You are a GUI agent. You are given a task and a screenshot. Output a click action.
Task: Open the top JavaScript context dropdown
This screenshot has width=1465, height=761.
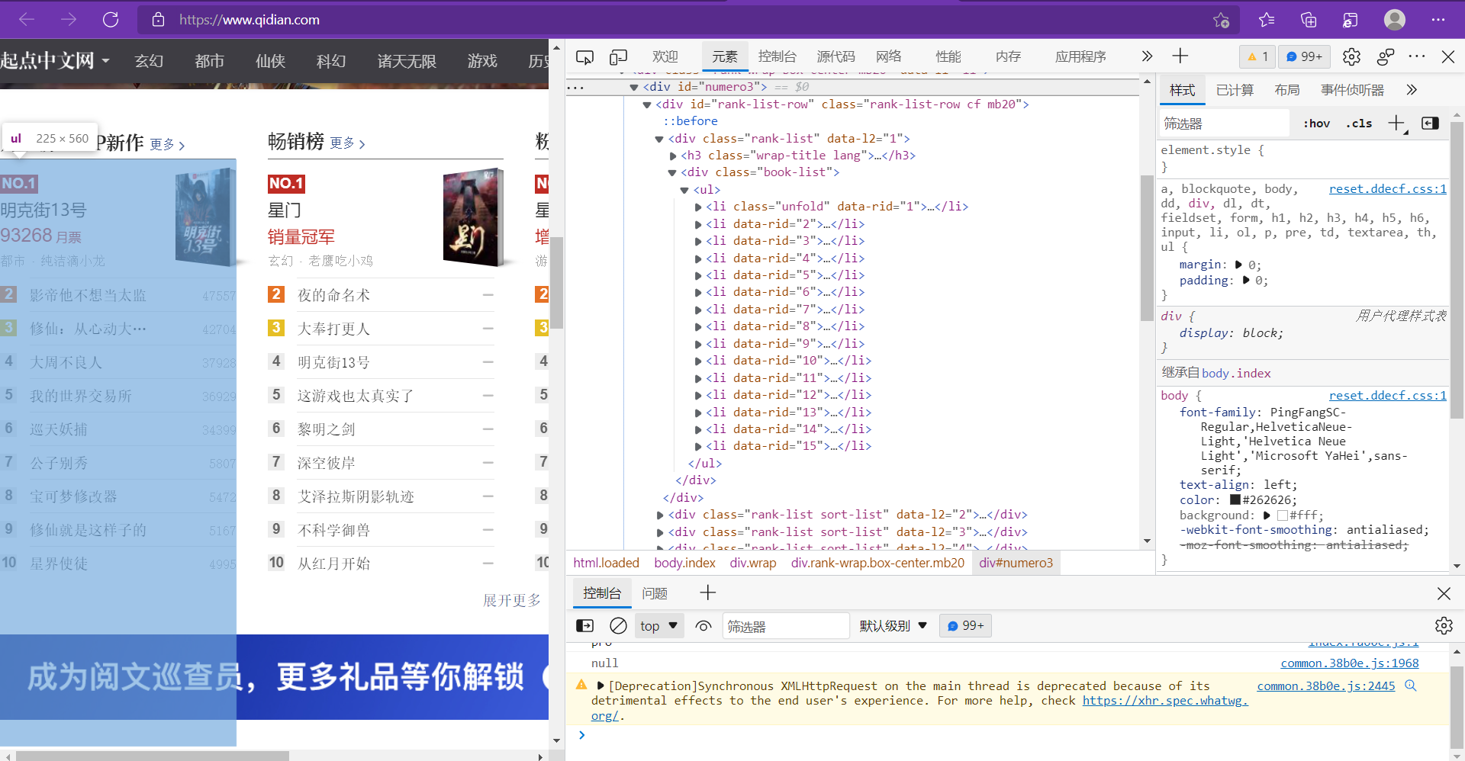point(659,626)
